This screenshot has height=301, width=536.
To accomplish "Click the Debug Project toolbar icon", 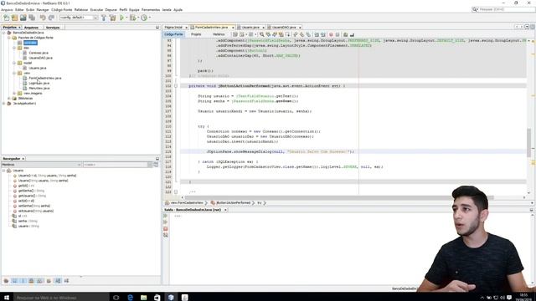I will coord(133,18).
